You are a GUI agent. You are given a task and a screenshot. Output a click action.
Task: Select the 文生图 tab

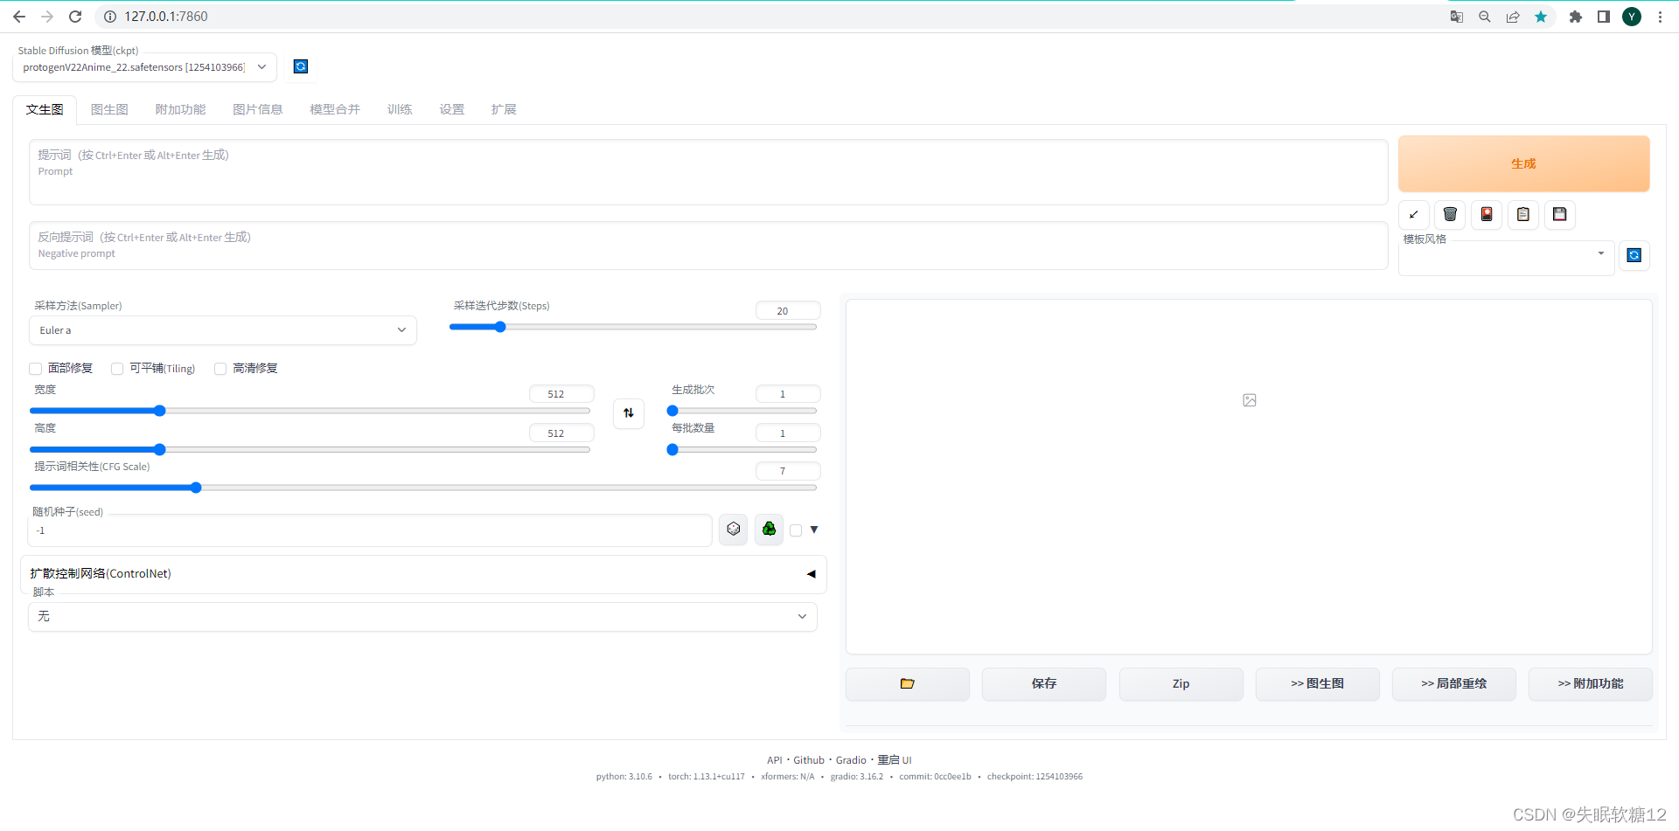(45, 109)
